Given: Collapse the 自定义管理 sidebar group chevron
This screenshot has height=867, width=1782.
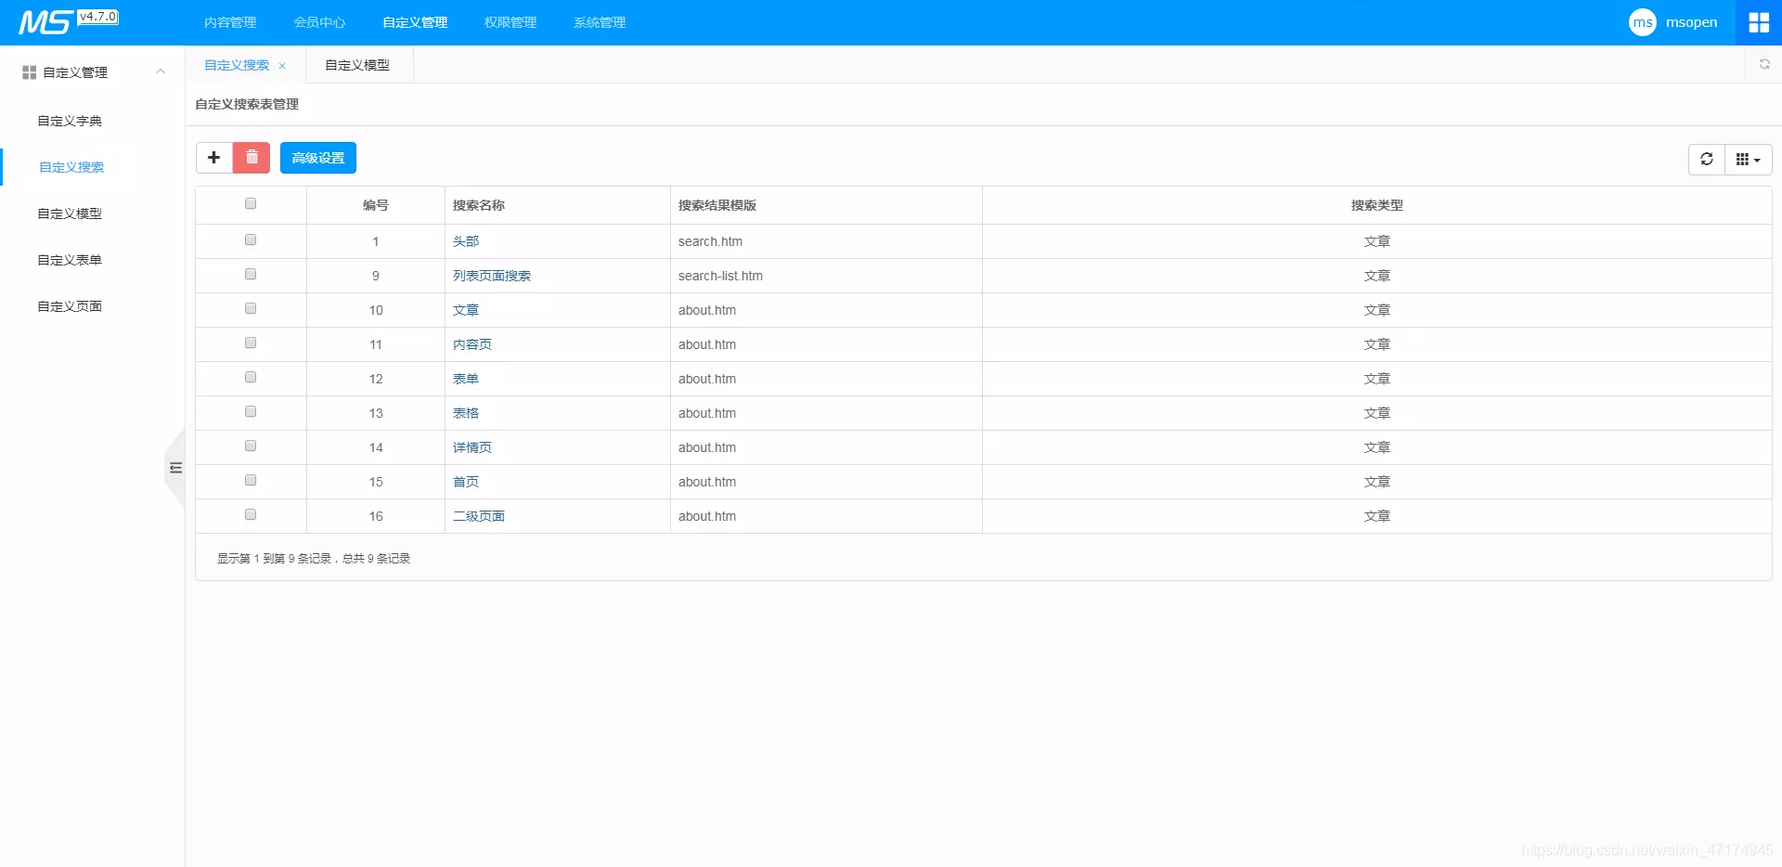Looking at the screenshot, I should pos(161,71).
